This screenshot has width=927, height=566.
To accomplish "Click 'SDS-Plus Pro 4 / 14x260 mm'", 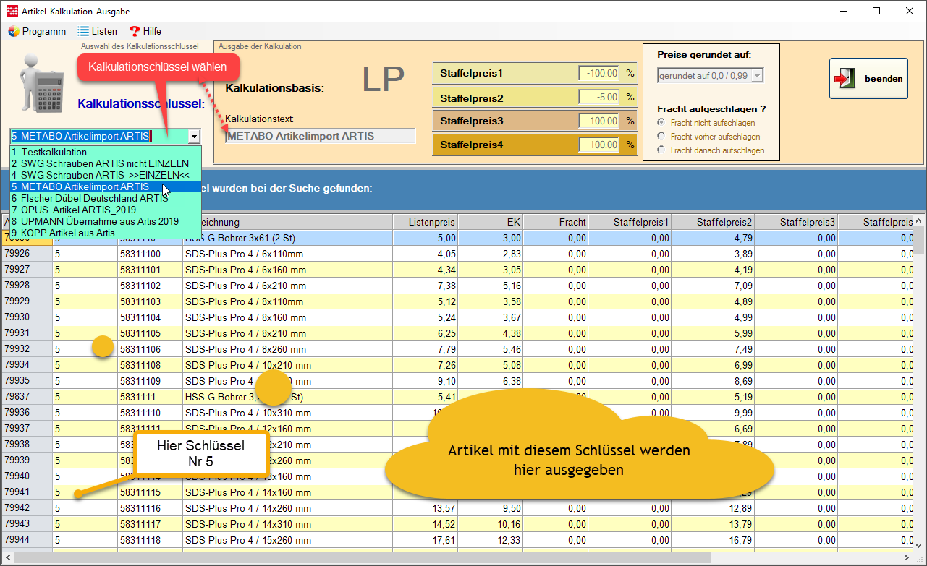I will [x=288, y=508].
